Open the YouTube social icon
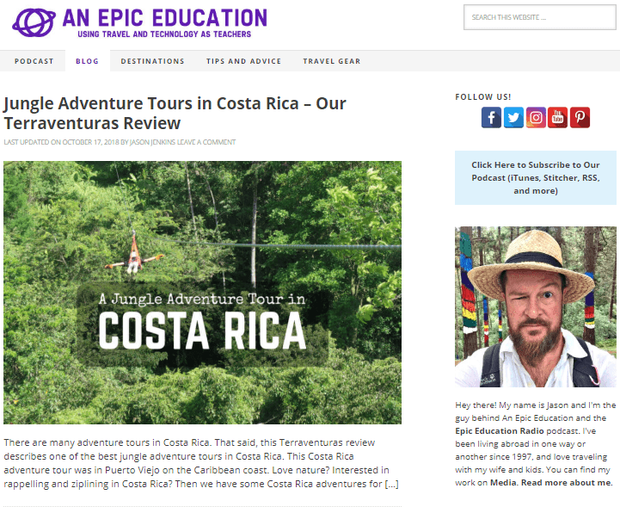This screenshot has width=620, height=507. (x=558, y=118)
